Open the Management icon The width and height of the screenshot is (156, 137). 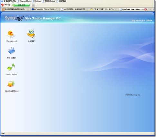point(11,34)
